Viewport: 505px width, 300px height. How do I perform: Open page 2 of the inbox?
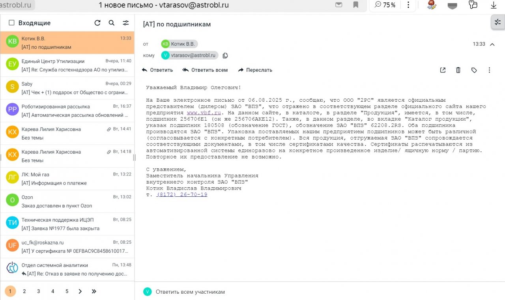click(24, 291)
